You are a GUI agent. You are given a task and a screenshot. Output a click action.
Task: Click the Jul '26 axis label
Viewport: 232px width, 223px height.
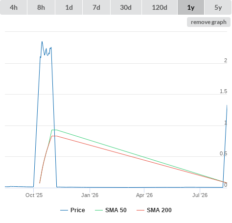pyautogui.click(x=200, y=195)
